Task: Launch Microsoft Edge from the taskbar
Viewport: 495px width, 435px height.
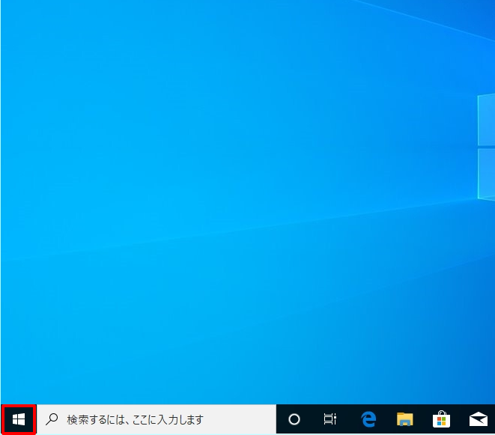Action: tap(368, 419)
